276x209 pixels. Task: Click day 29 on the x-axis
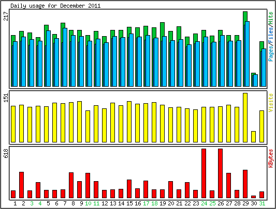(x=245, y=203)
